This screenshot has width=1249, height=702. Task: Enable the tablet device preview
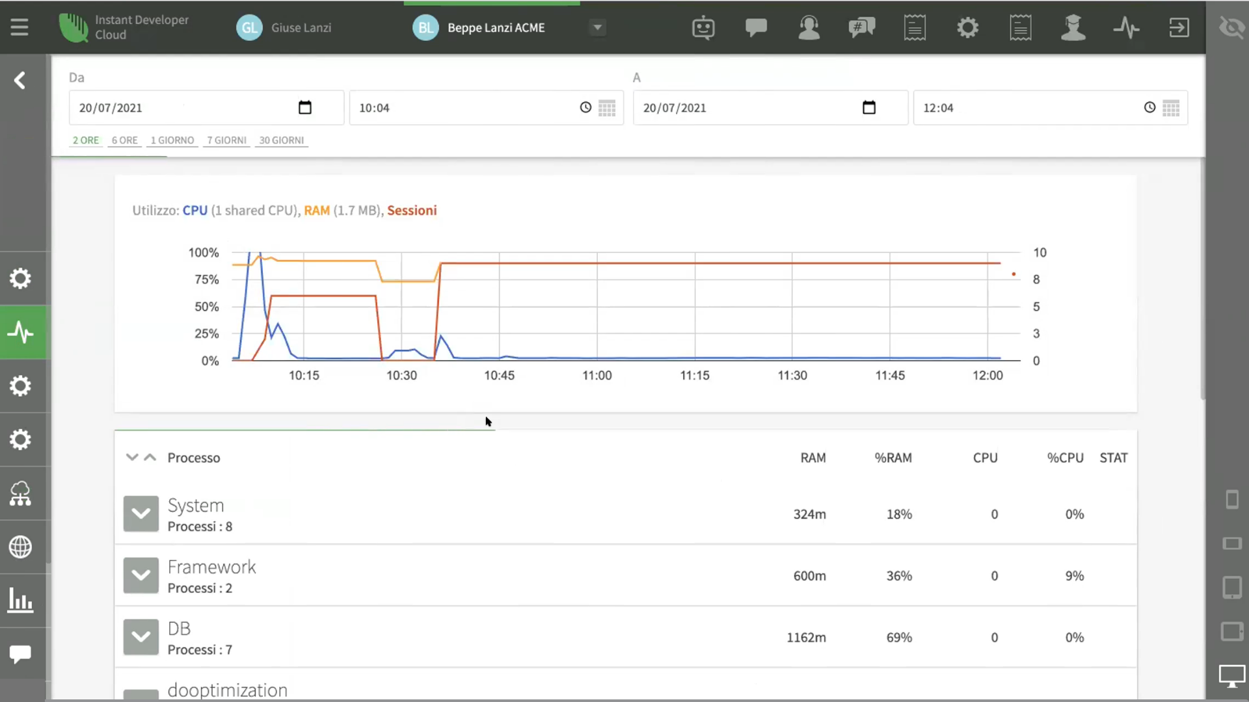pyautogui.click(x=1231, y=587)
